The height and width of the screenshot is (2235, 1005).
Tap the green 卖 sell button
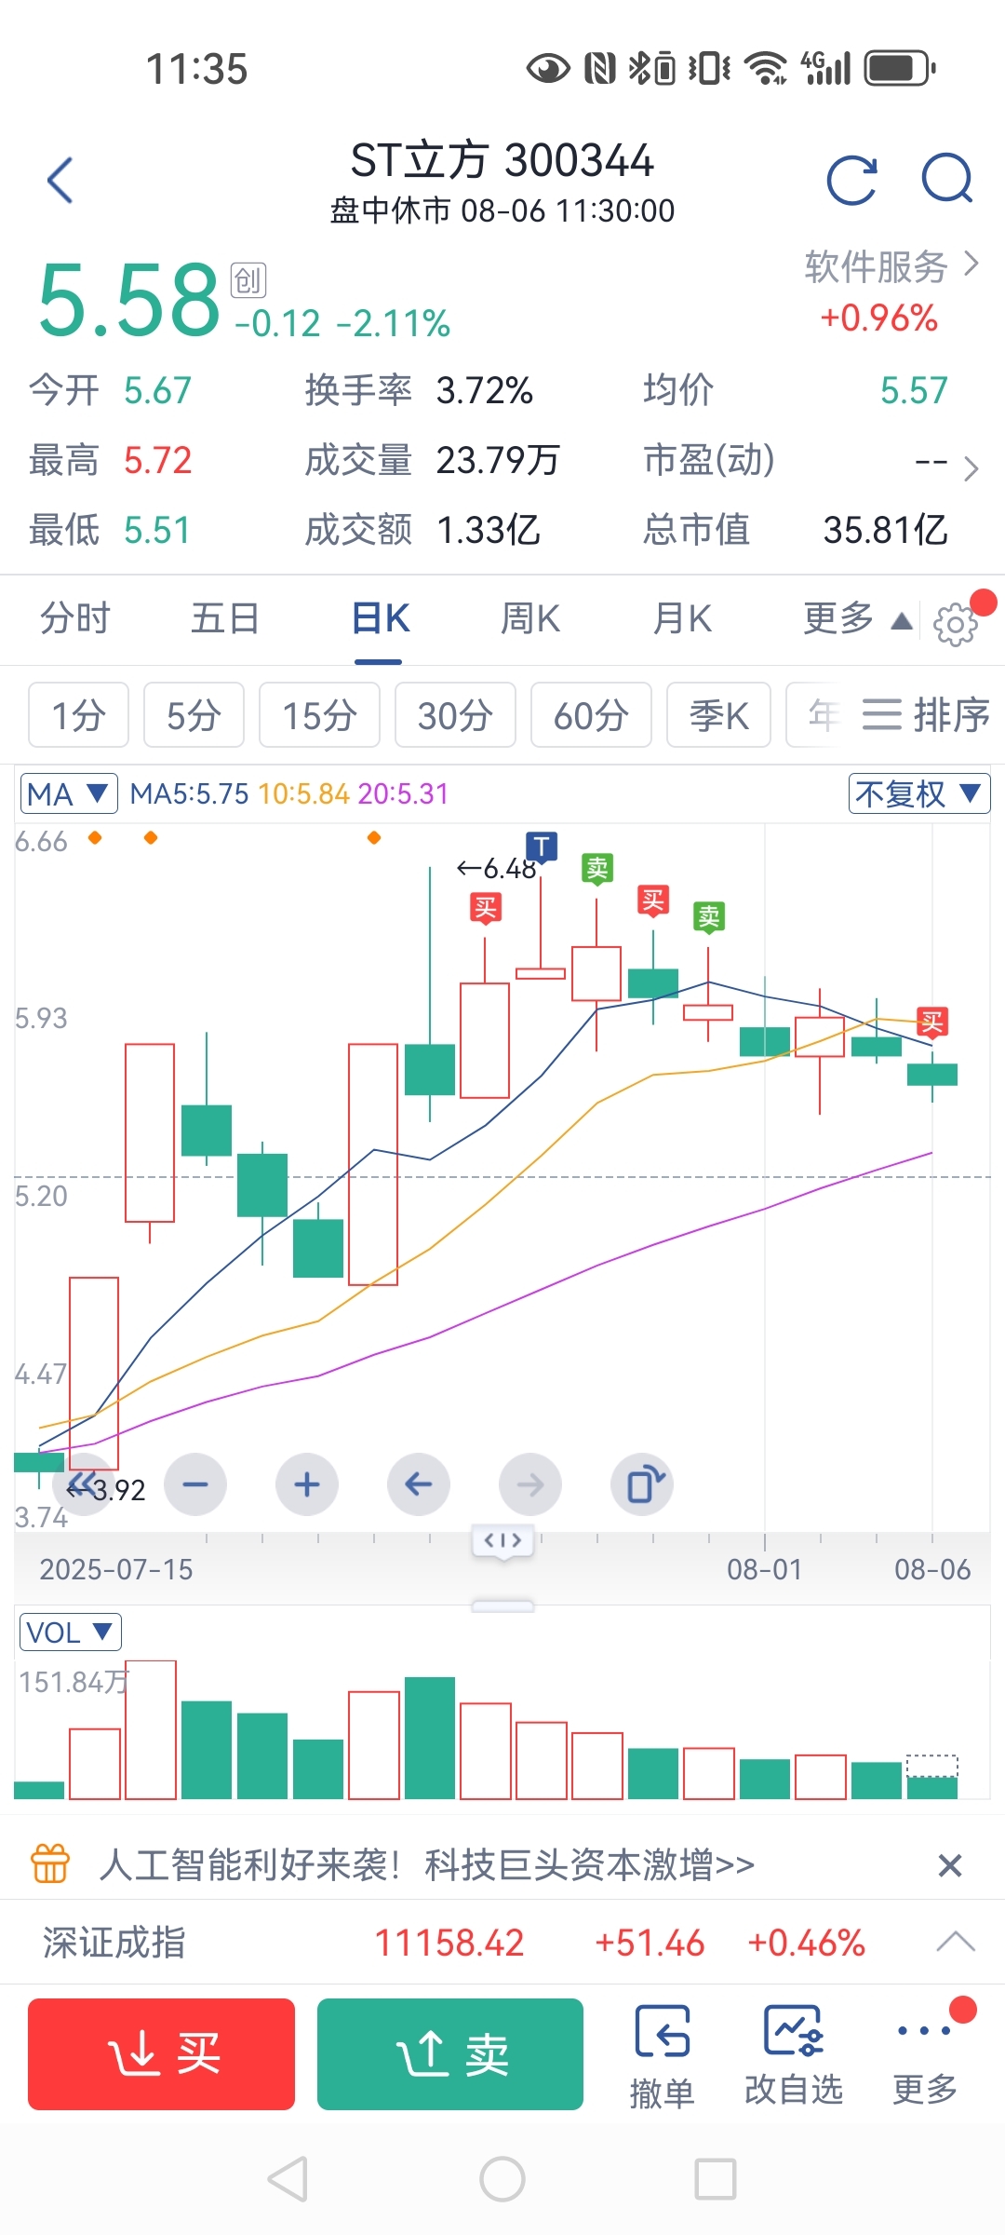pos(450,2053)
